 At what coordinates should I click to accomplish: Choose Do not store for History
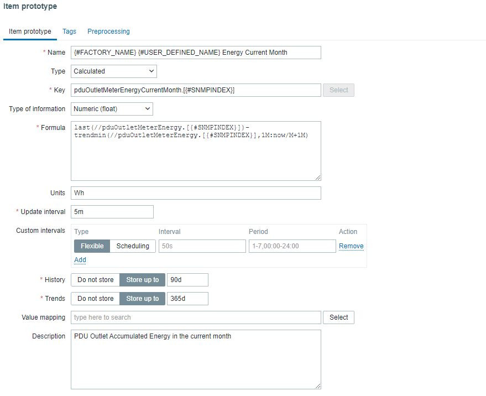pyautogui.click(x=95, y=280)
